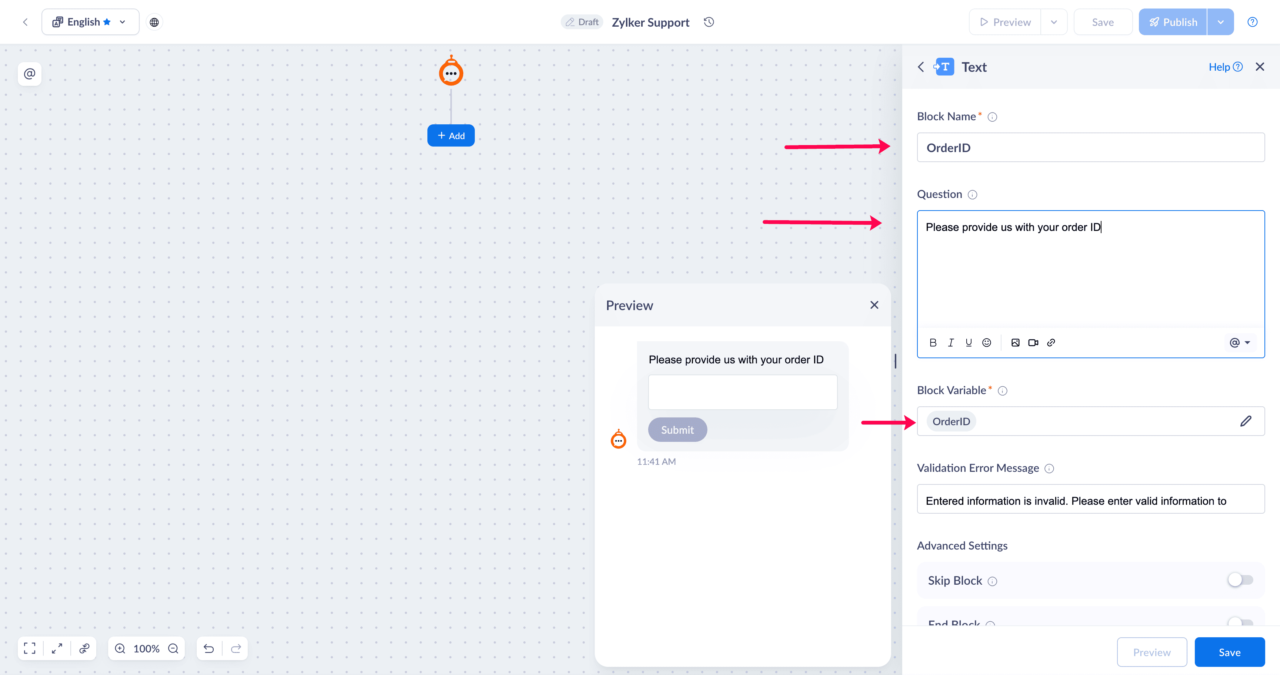Click the Bold formatting icon
The width and height of the screenshot is (1280, 675).
tap(933, 342)
